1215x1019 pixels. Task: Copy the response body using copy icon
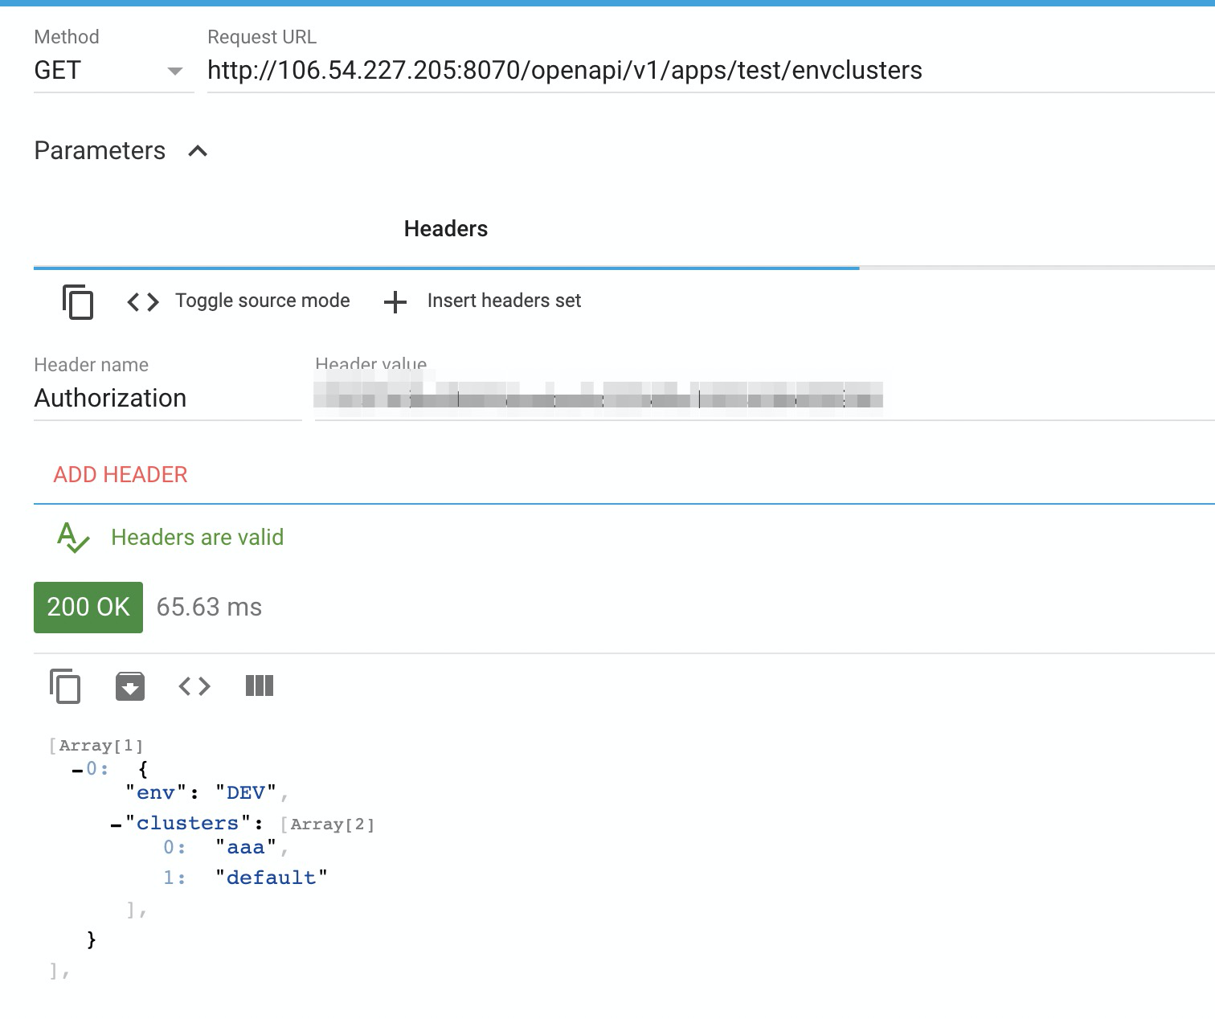pyautogui.click(x=65, y=686)
